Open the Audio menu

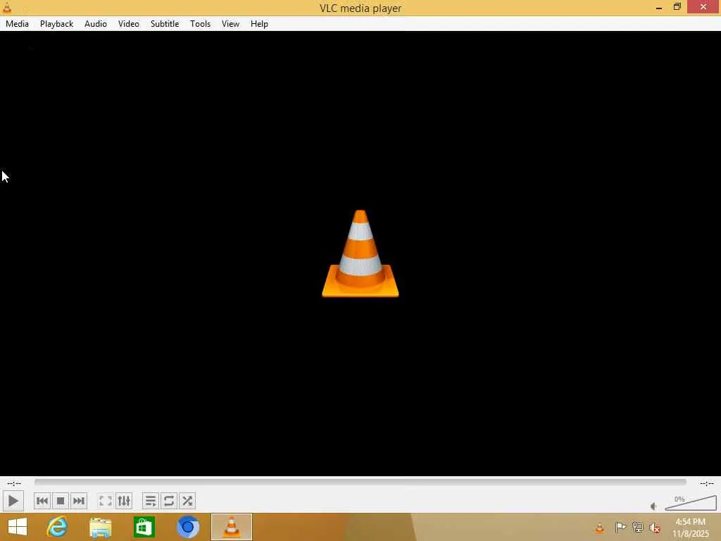(96, 24)
